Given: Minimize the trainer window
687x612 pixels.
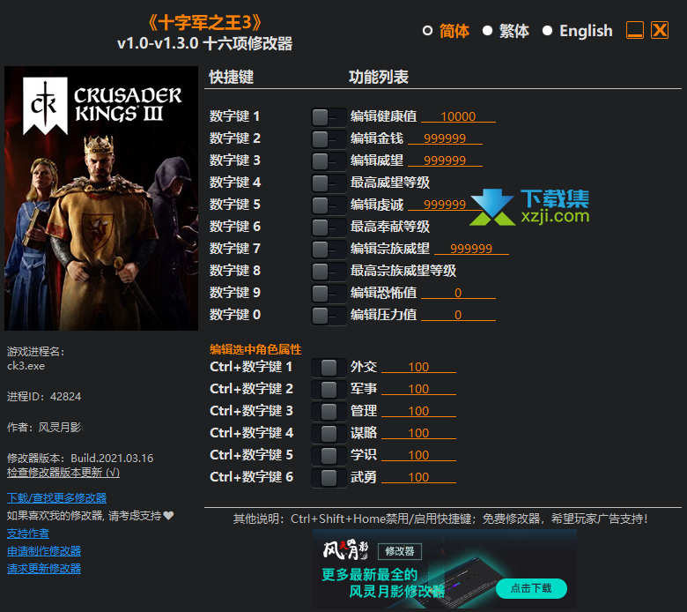Looking at the screenshot, I should point(634,30).
